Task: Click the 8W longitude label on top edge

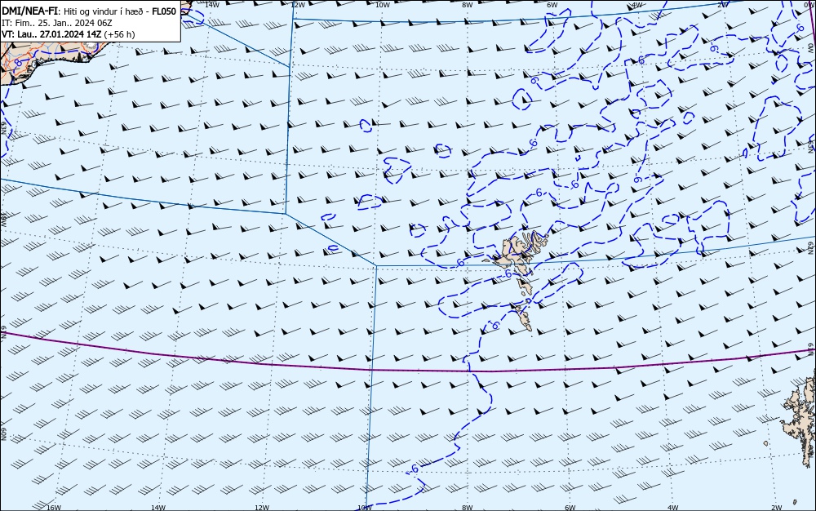Action: pyautogui.click(x=468, y=4)
